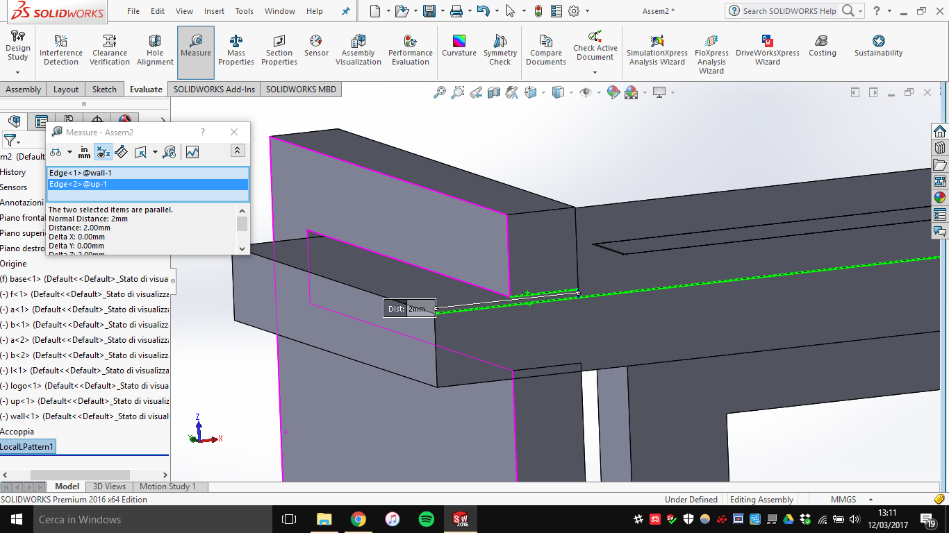Click the Print toolbar button

tap(456, 11)
